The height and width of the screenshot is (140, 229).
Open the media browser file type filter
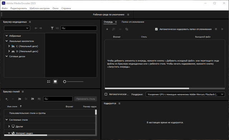52,28
